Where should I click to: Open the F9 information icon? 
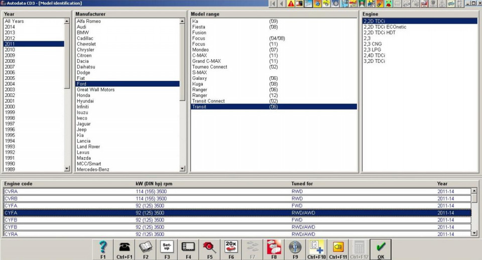pyautogui.click(x=295, y=249)
